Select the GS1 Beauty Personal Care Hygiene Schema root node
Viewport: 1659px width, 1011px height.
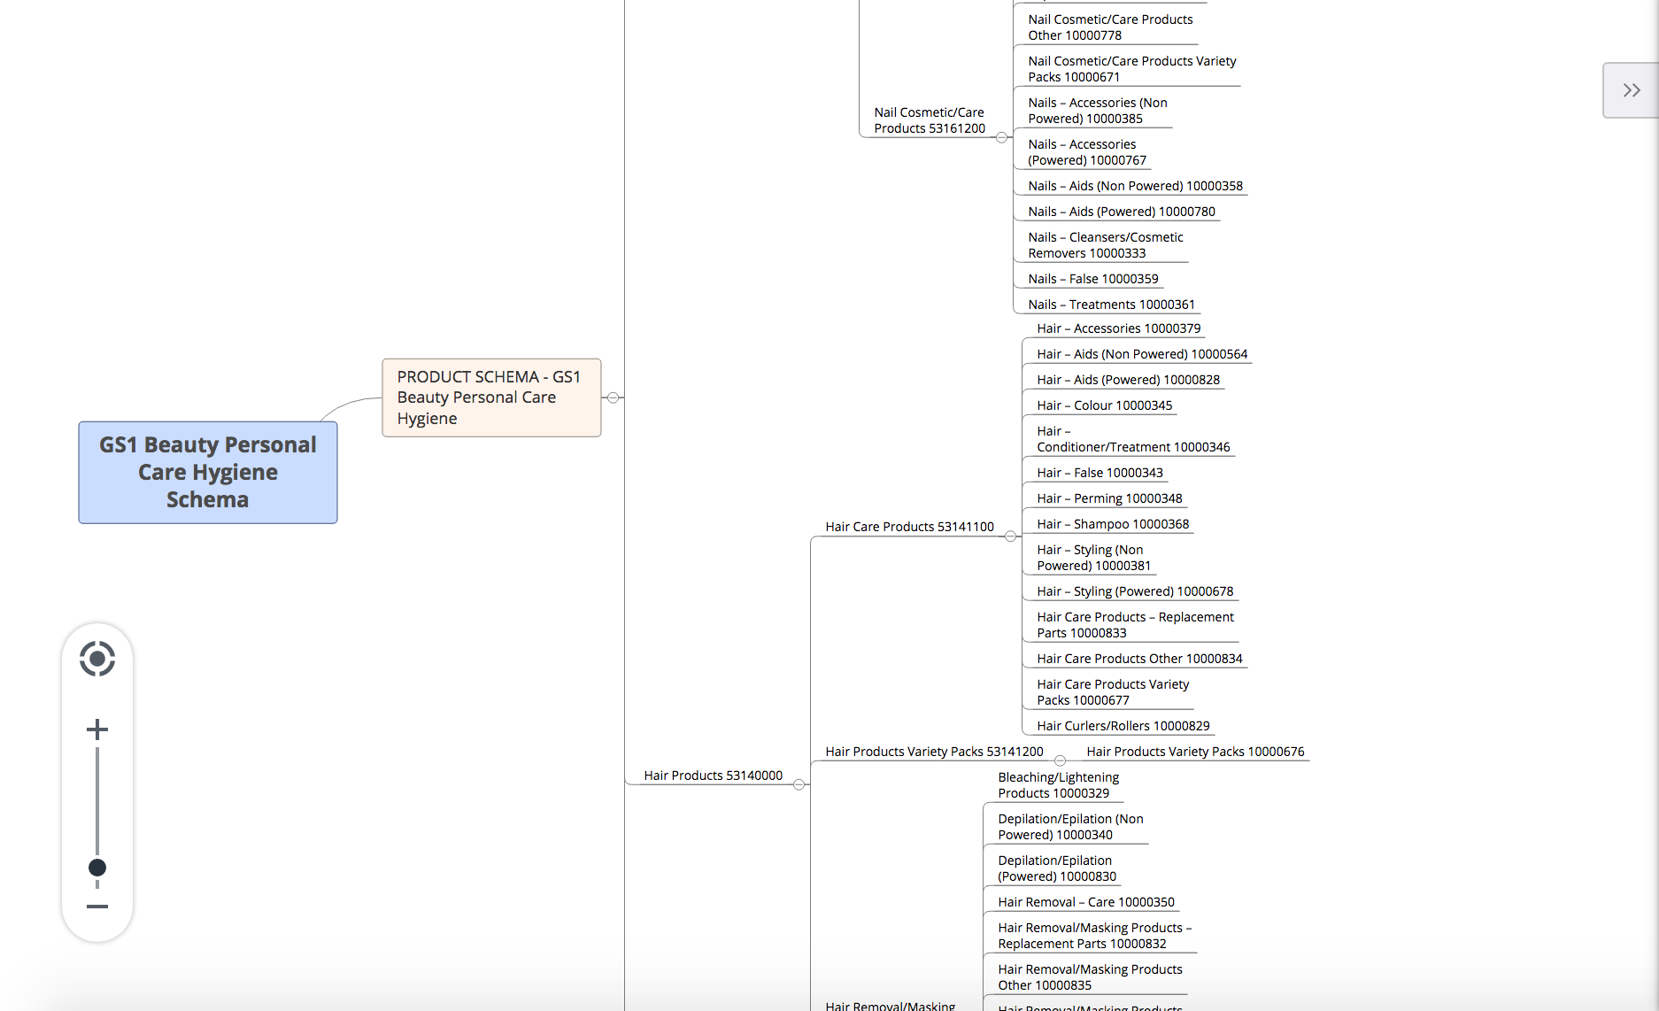[x=208, y=473]
